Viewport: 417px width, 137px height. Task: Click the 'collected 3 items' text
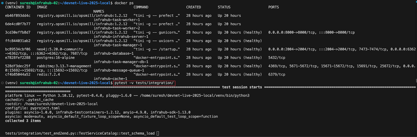click(23, 121)
